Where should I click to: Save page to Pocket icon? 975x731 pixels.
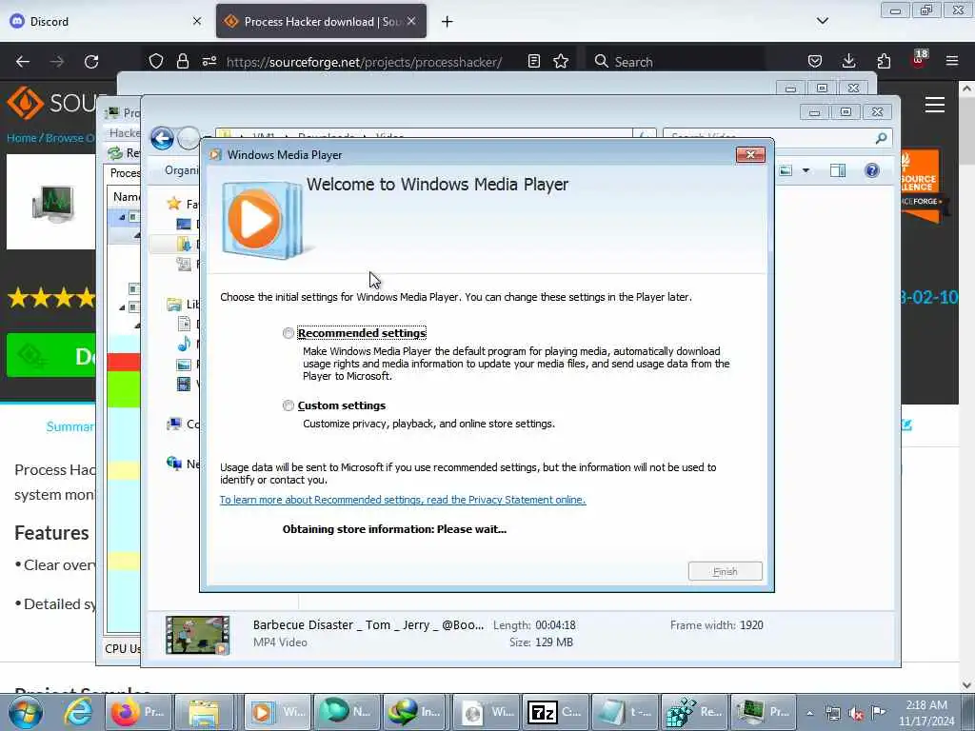815,61
